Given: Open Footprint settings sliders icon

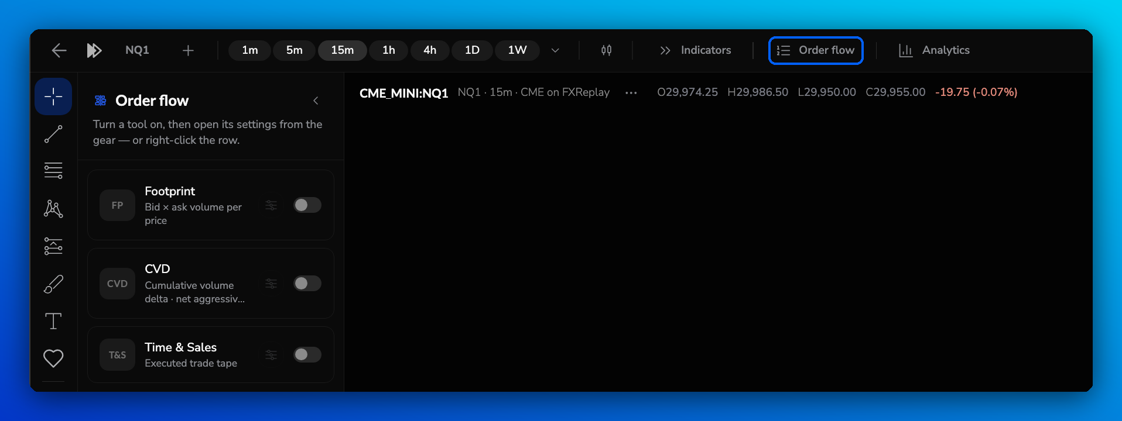Looking at the screenshot, I should (x=271, y=205).
